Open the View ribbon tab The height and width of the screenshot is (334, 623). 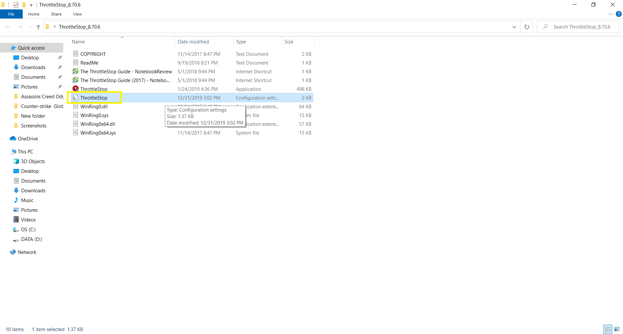tap(77, 14)
